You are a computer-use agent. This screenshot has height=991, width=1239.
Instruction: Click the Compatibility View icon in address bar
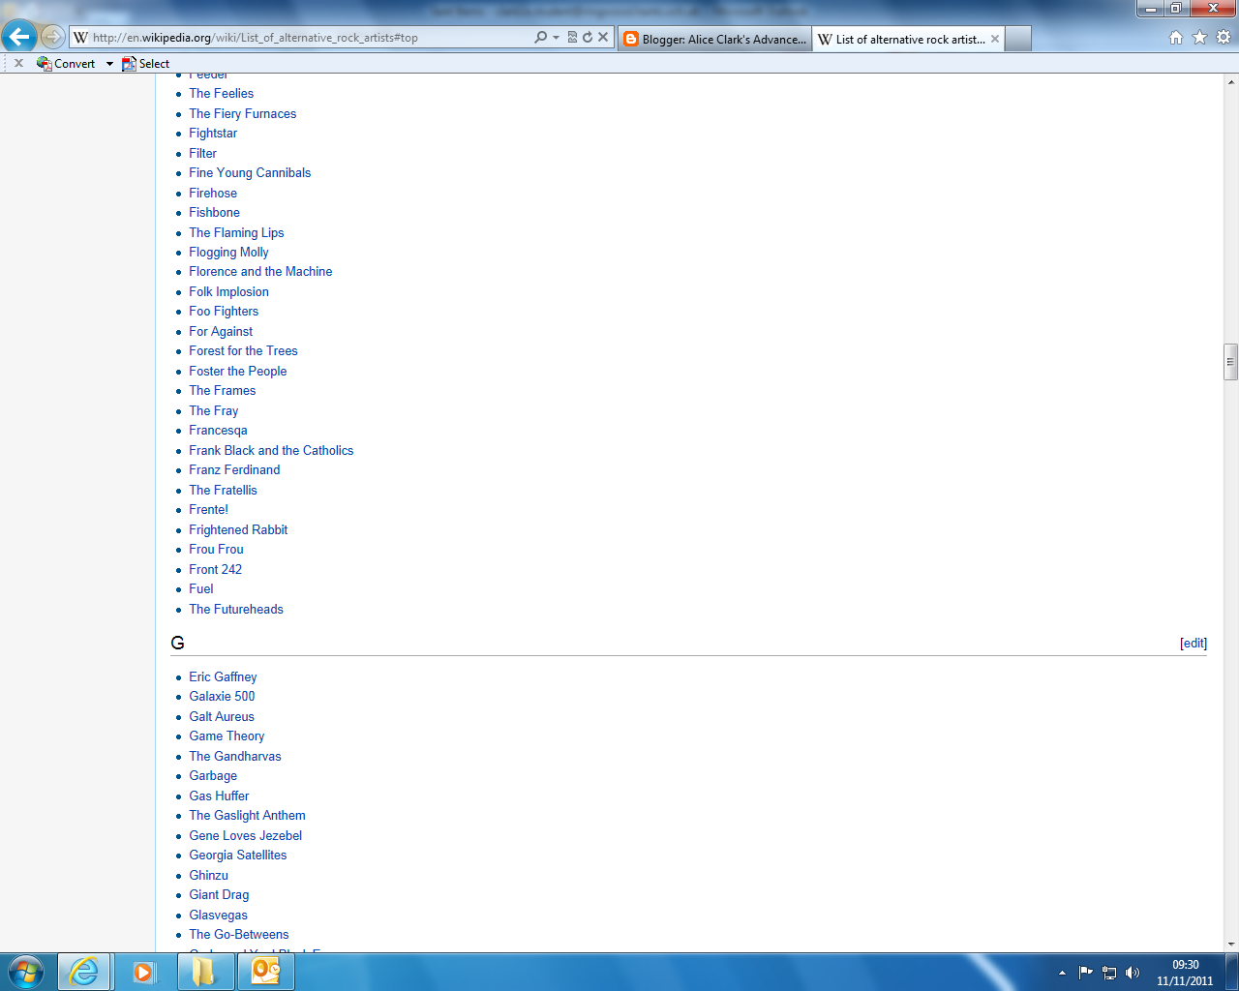(x=572, y=37)
